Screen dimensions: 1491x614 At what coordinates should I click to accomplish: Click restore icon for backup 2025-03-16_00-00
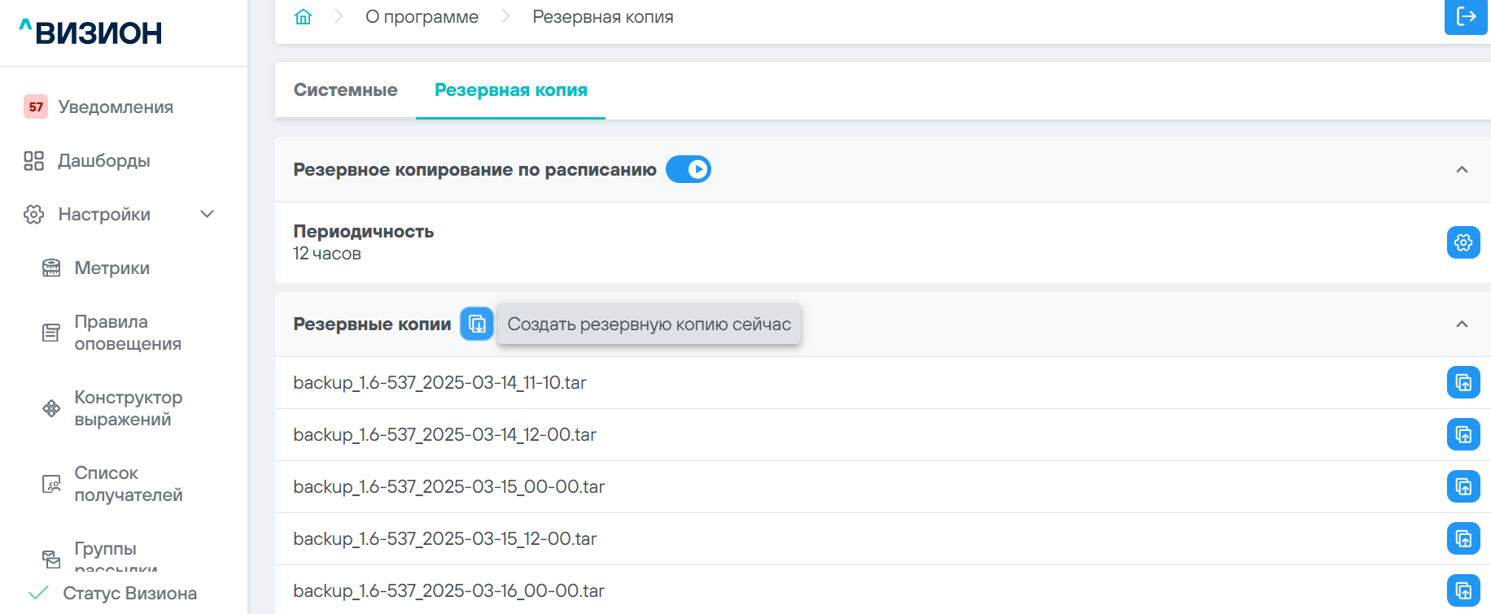click(1463, 590)
